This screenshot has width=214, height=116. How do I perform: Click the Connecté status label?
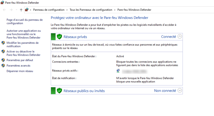[169, 37]
